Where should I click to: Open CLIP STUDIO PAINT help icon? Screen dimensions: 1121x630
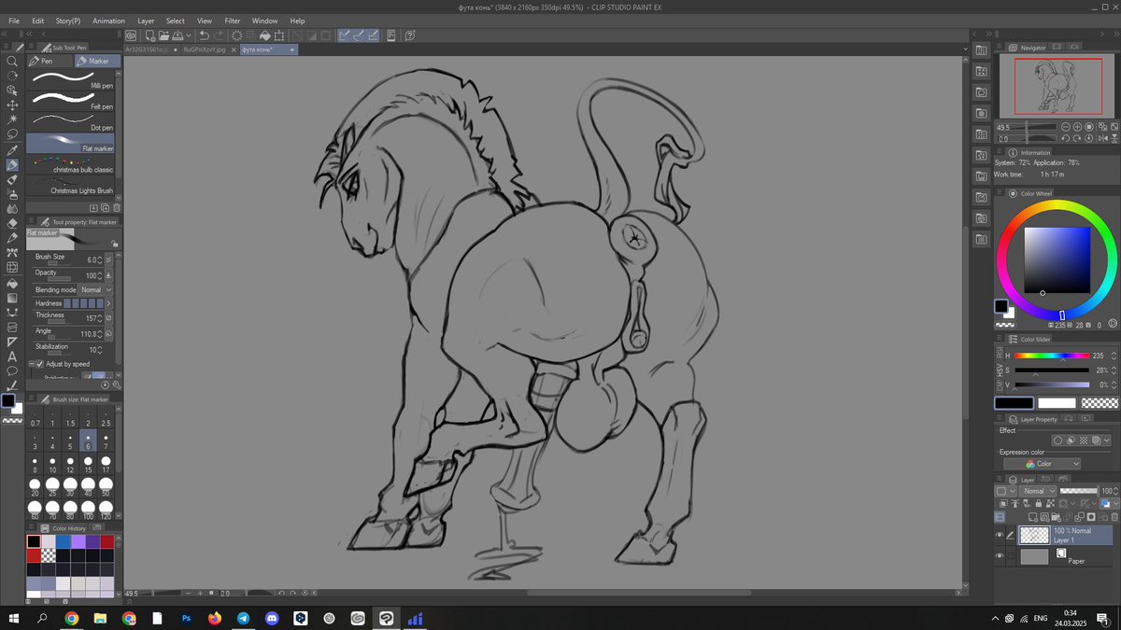[409, 35]
